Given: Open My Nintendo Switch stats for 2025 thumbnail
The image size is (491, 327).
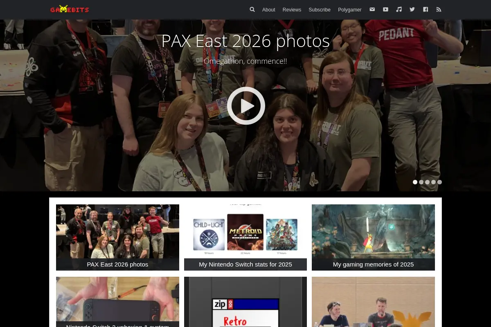Looking at the screenshot, I should [x=245, y=237].
